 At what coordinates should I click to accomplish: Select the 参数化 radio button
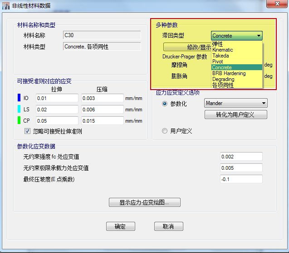[x=165, y=104]
